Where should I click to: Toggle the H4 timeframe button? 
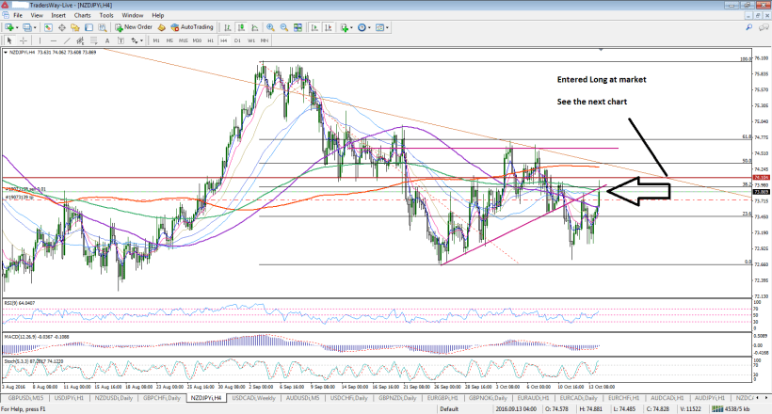pyautogui.click(x=225, y=41)
